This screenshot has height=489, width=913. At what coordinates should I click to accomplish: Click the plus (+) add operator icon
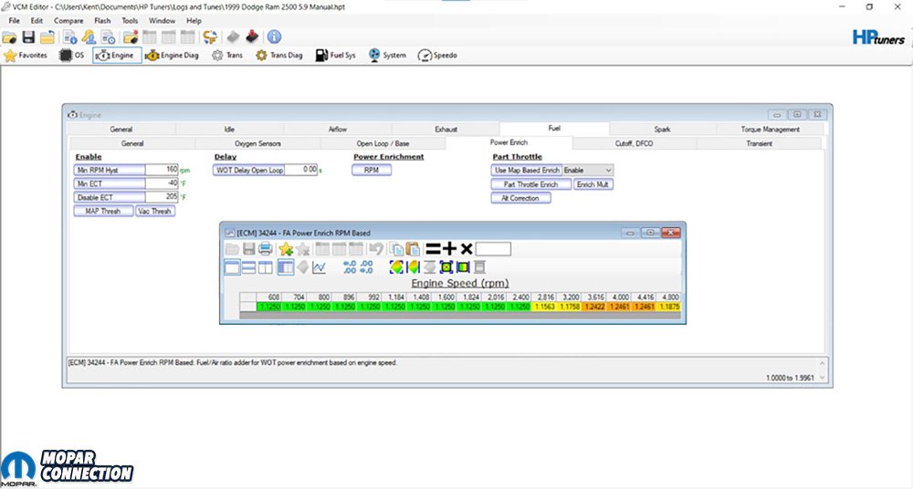(449, 249)
